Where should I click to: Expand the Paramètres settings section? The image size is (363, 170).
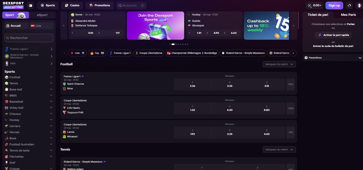[333, 58]
